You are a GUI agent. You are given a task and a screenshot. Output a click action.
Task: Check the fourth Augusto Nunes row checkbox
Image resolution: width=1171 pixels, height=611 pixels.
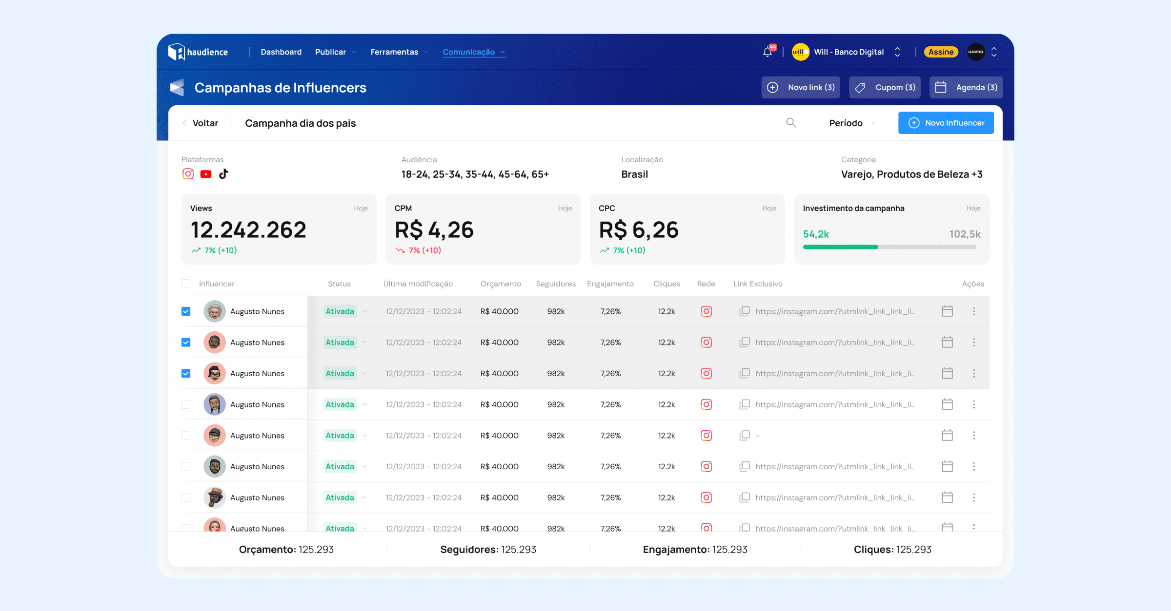coord(186,404)
